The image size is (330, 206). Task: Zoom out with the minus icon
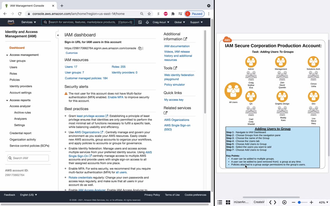coord(293,202)
